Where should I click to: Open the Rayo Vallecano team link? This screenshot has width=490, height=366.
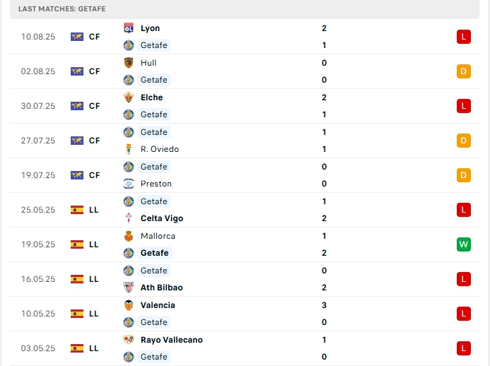(171, 340)
